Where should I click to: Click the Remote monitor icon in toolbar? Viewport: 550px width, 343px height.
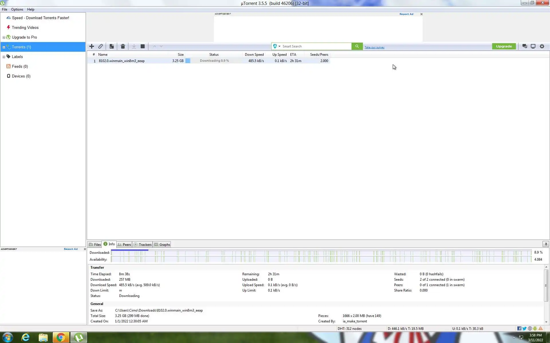533,46
